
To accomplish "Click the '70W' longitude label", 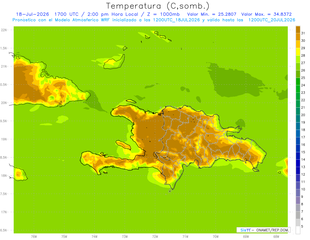I will pos(216,236).
